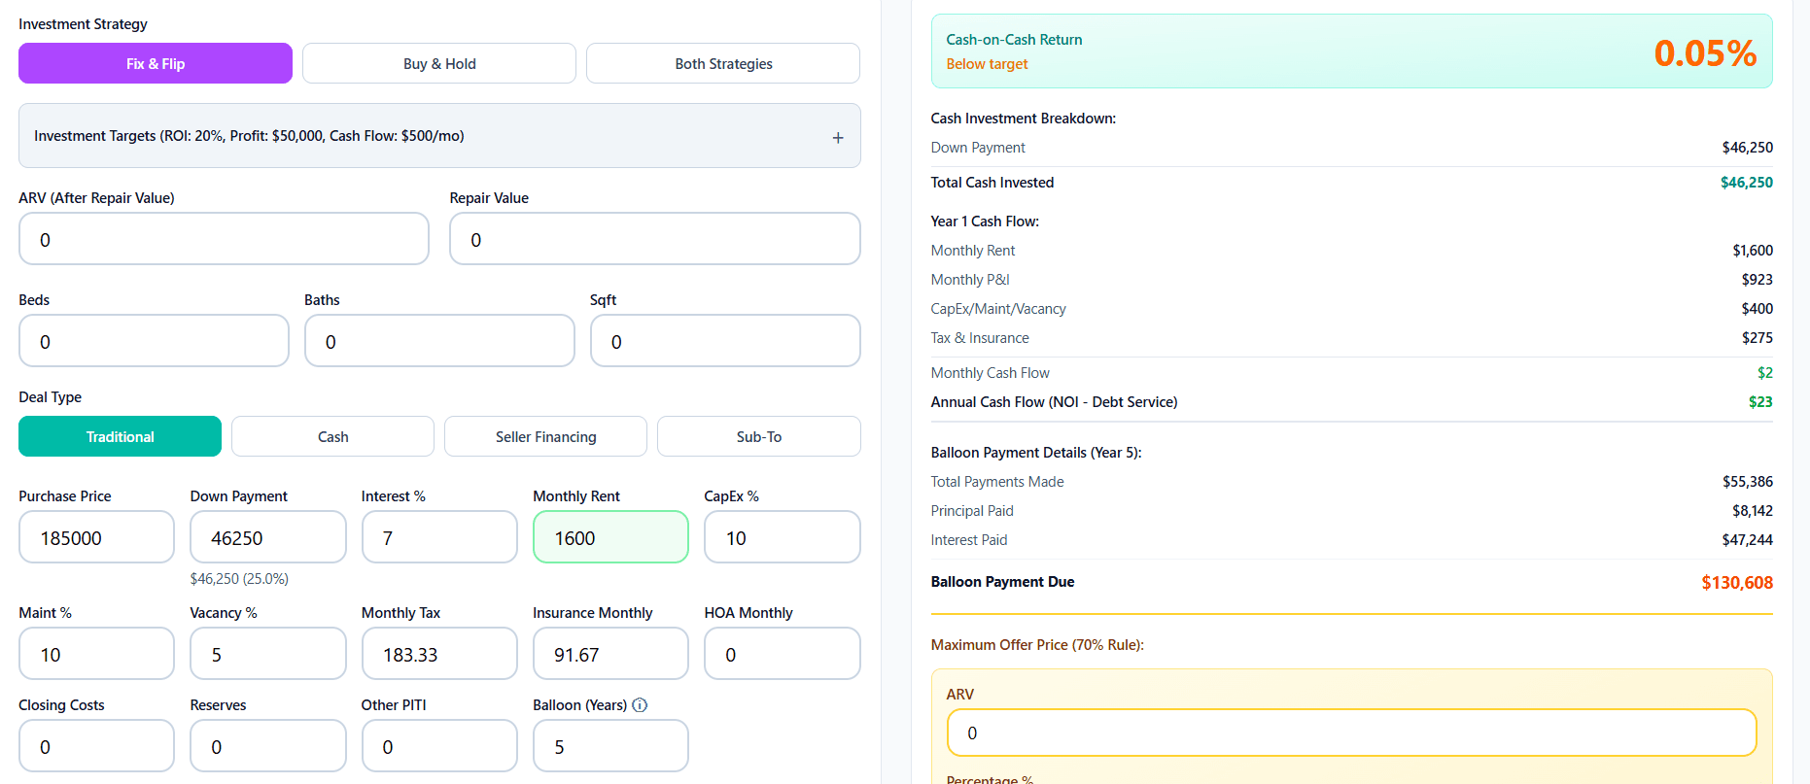Click the Annual Cash Flow $23 value
The image size is (1810, 784).
1760,402
